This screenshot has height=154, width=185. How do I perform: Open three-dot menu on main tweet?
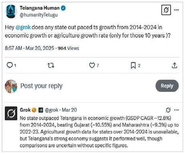pos(177,10)
